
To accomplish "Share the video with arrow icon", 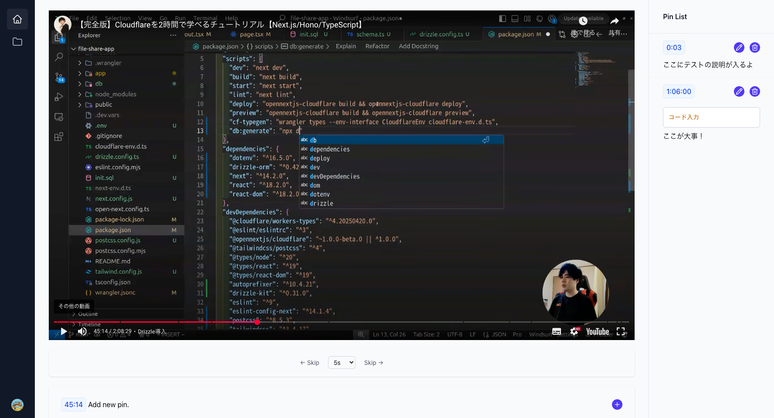I will point(615,20).
